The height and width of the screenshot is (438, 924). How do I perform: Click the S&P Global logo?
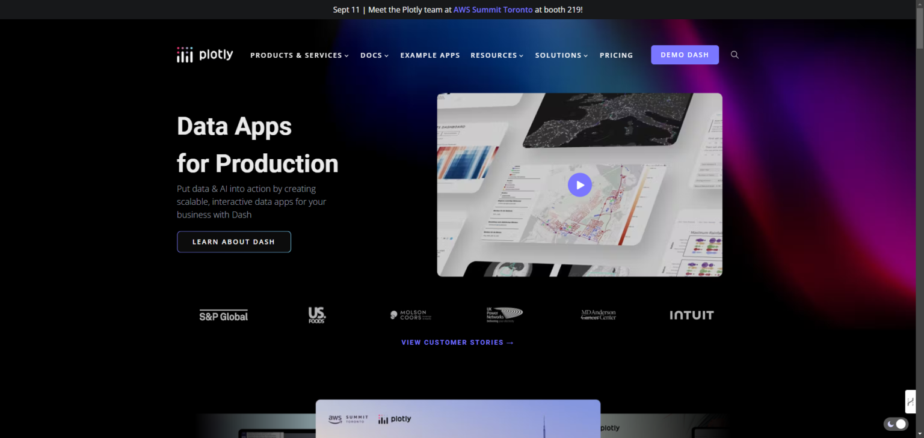(223, 315)
